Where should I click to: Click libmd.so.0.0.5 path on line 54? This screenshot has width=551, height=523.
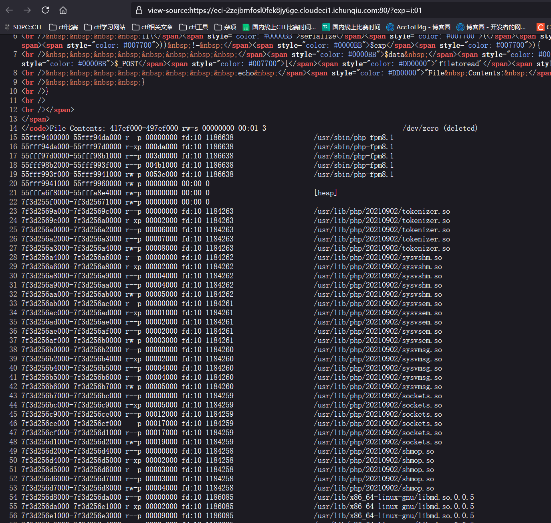(394, 497)
